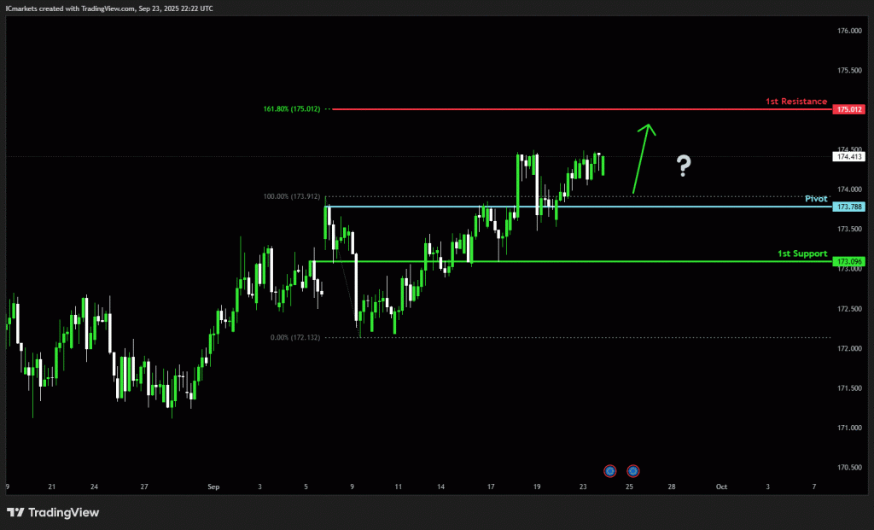Click the 161.80% (175.012) Fibonacci label
The image size is (874, 530).
pos(292,109)
